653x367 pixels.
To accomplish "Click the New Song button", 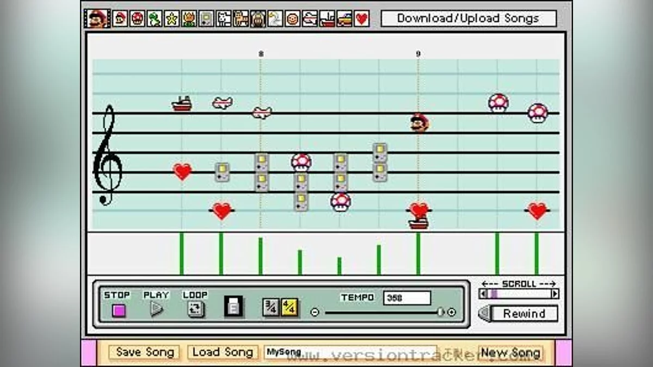I will pyautogui.click(x=510, y=352).
